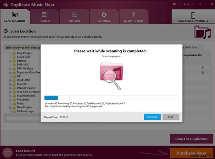Open the Settings tab
This screenshot has height=159, width=215.
pos(104,17)
